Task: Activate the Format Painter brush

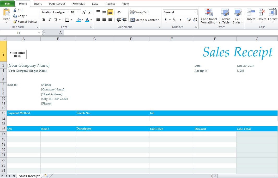Action: coord(15,22)
